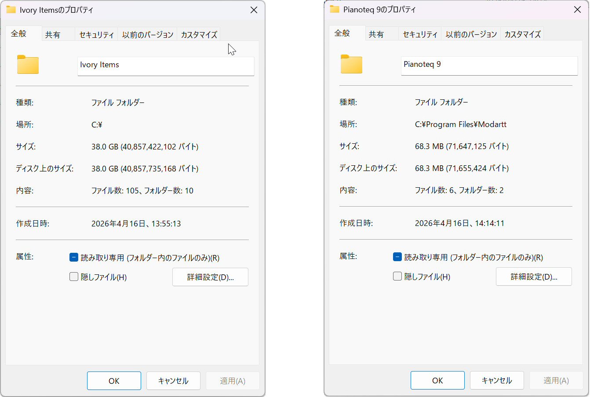Click 詳細設定(D)... button in Ivory Items dialog
Image resolution: width=590 pixels, height=397 pixels.
click(x=210, y=277)
